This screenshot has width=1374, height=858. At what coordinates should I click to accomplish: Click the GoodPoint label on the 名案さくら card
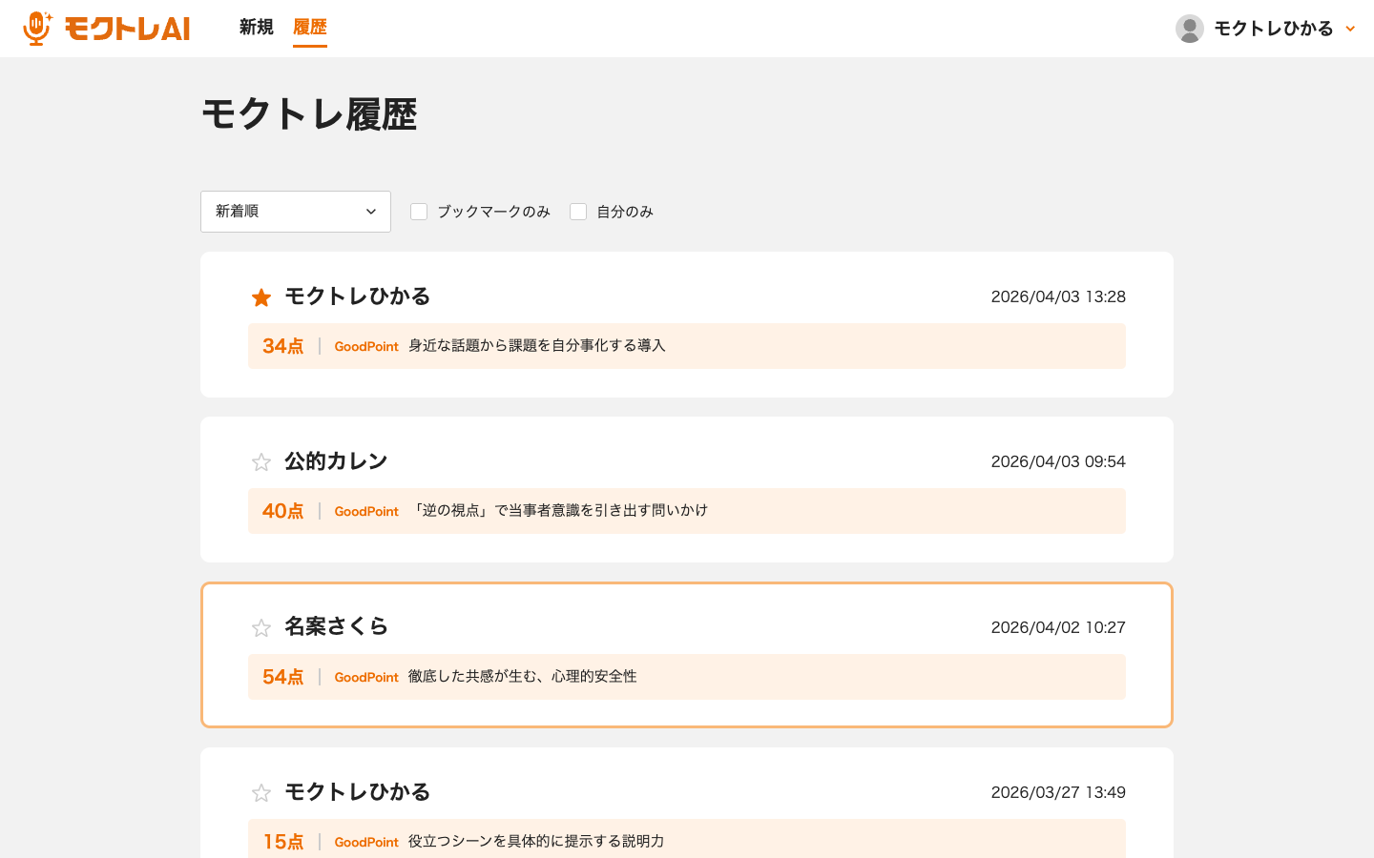pyautogui.click(x=366, y=676)
